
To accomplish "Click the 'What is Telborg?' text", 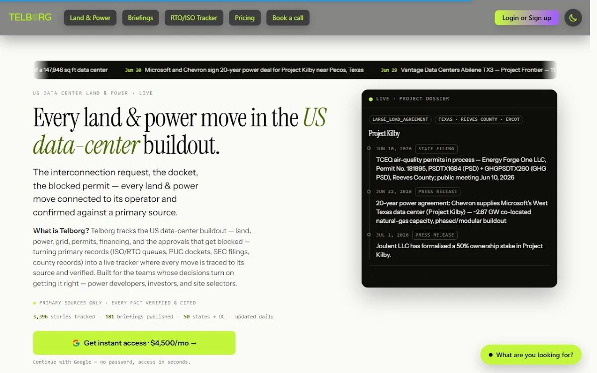I will 61,231.
